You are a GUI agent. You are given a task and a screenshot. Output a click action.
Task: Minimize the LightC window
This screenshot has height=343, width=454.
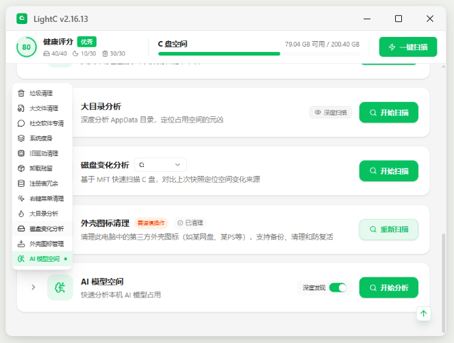coord(367,18)
